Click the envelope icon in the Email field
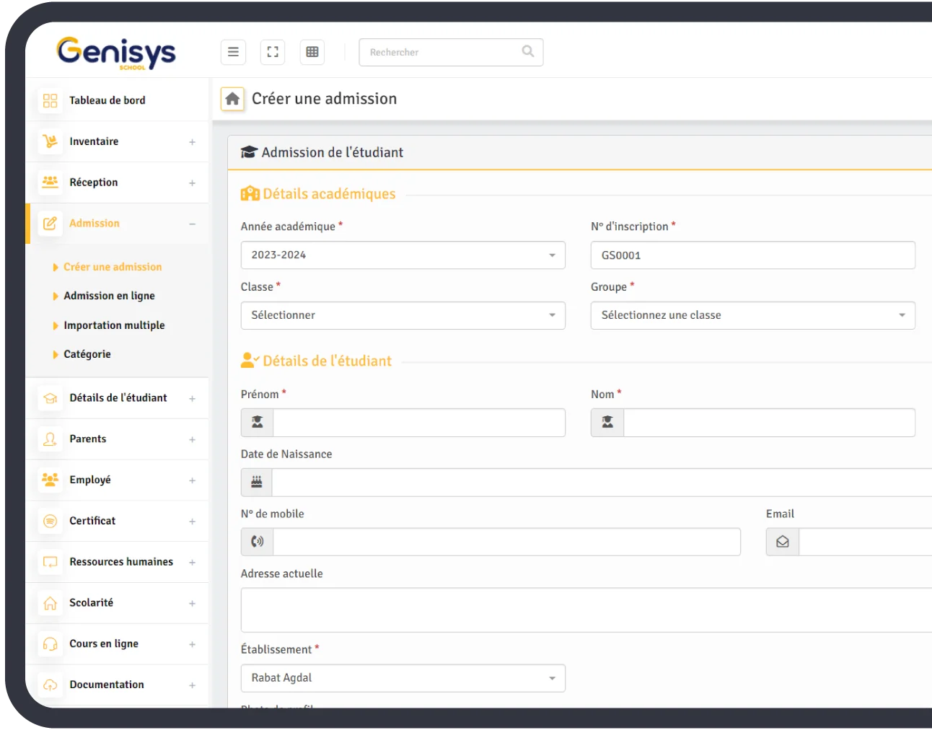932x730 pixels. (x=781, y=540)
